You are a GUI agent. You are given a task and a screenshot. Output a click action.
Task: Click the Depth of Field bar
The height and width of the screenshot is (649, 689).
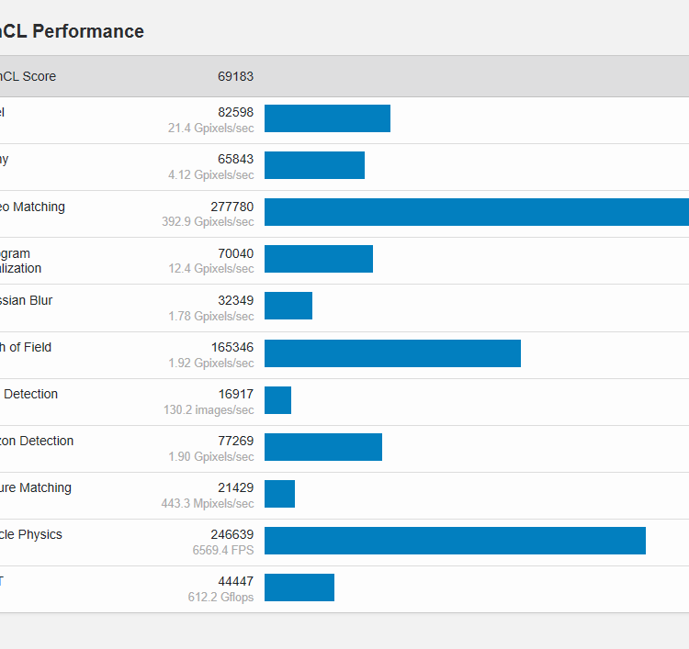pyautogui.click(x=392, y=353)
